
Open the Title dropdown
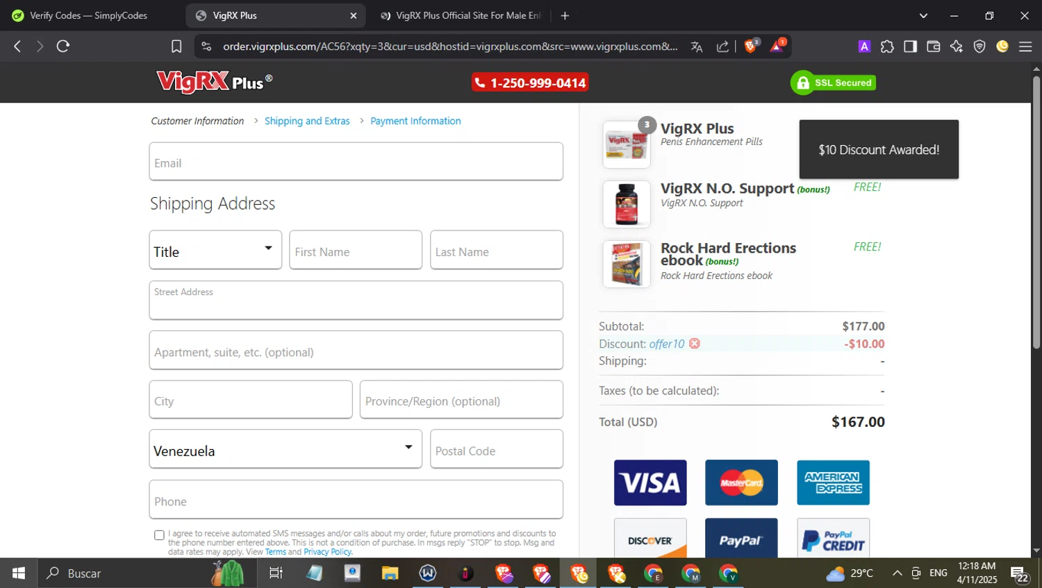(x=215, y=250)
